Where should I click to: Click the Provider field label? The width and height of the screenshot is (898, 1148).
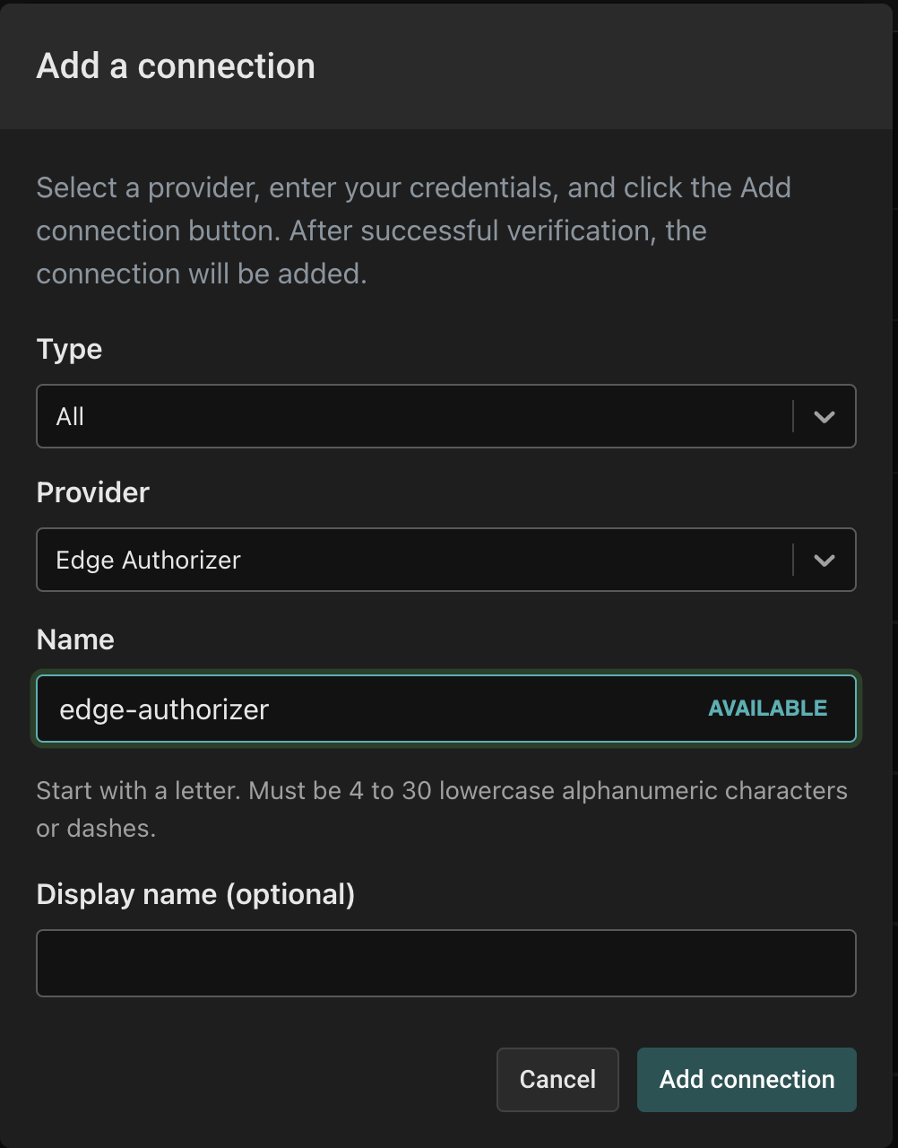pyautogui.click(x=92, y=492)
